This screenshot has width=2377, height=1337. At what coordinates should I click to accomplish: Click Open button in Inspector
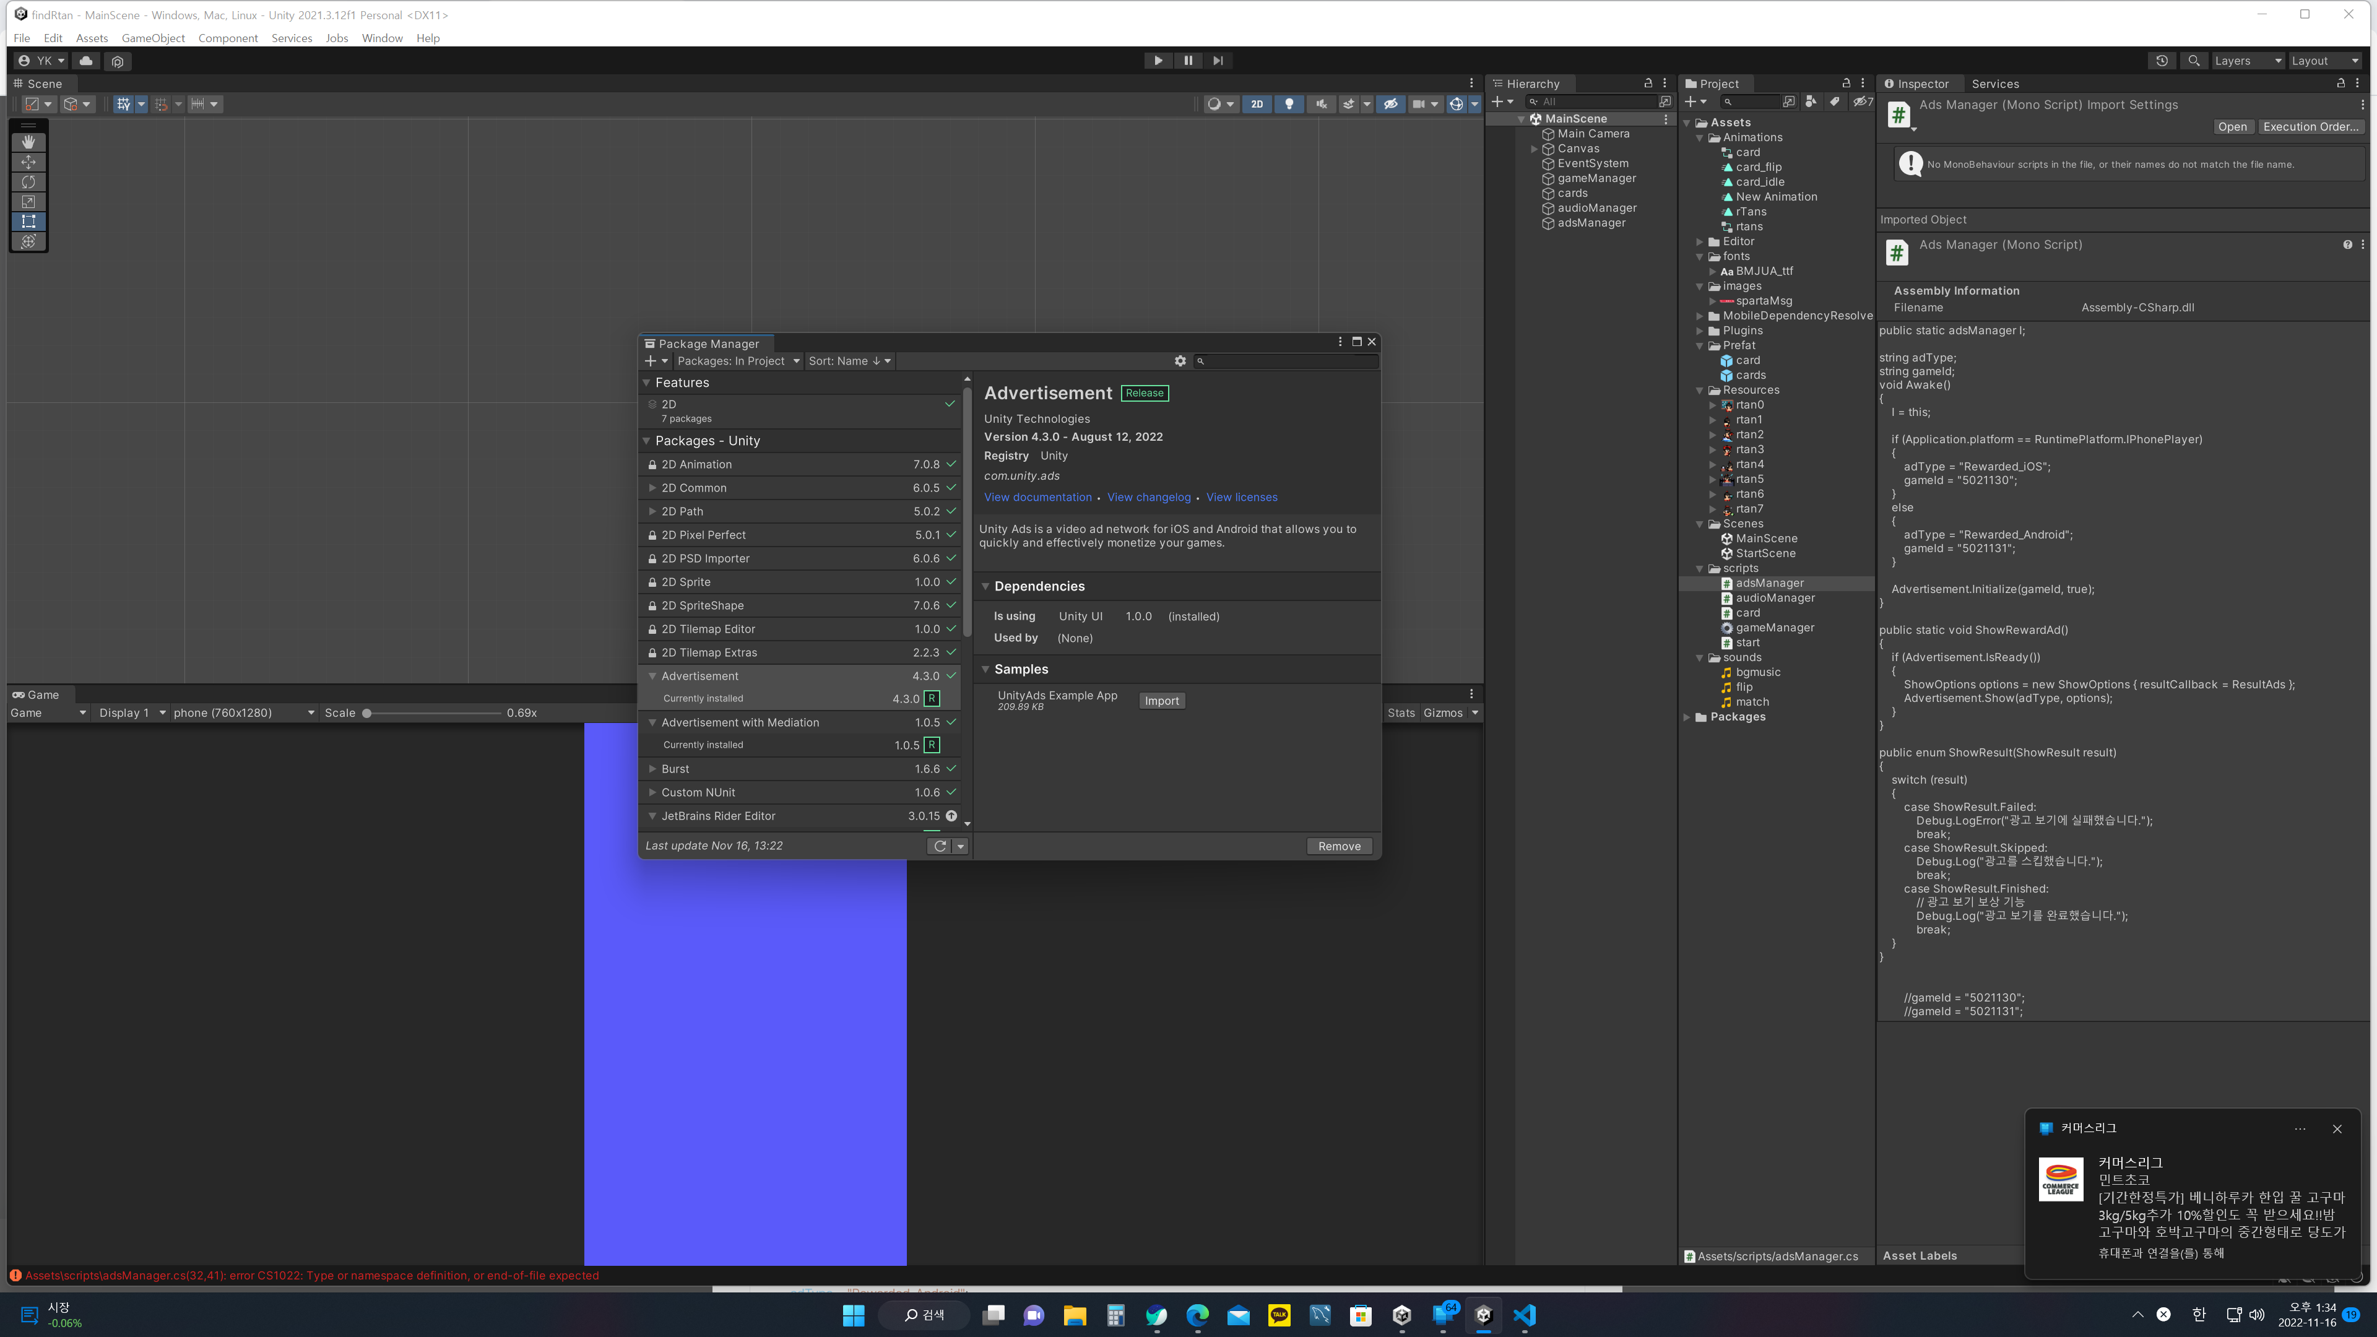pyautogui.click(x=2232, y=128)
